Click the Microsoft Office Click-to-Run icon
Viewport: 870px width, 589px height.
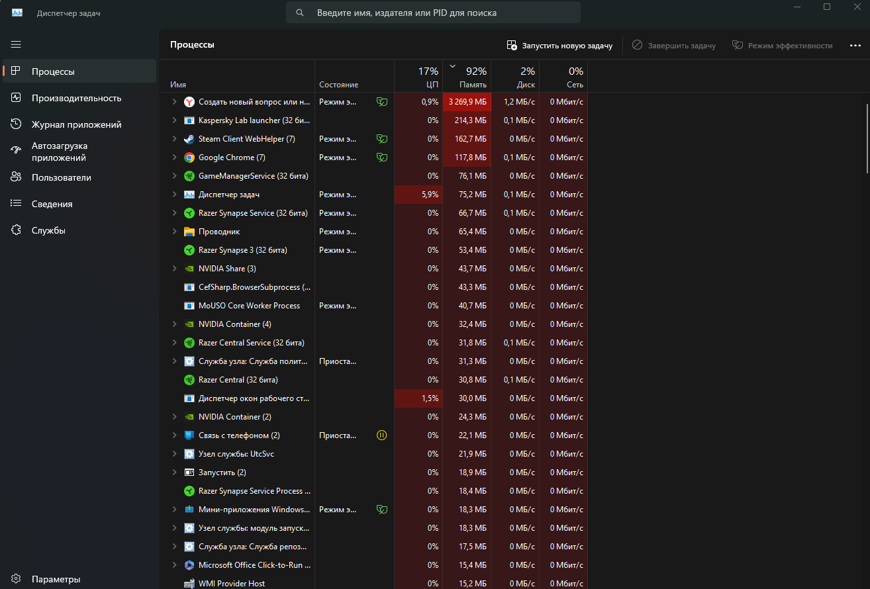[189, 565]
